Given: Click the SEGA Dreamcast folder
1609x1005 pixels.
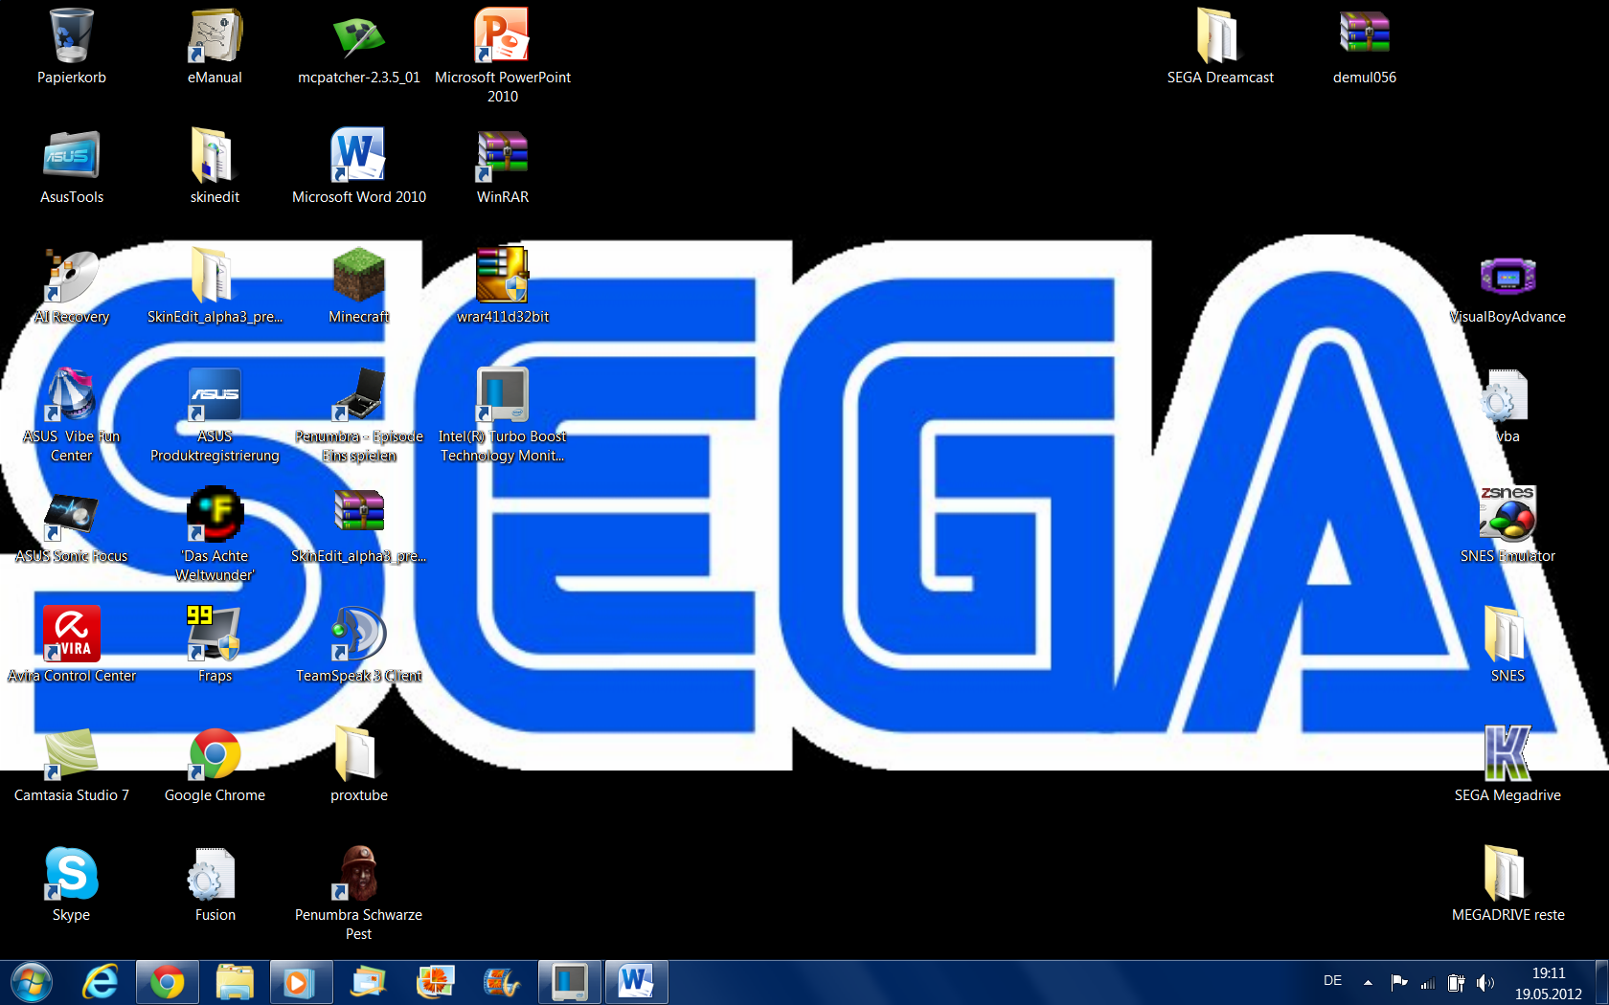Looking at the screenshot, I should tap(1219, 36).
